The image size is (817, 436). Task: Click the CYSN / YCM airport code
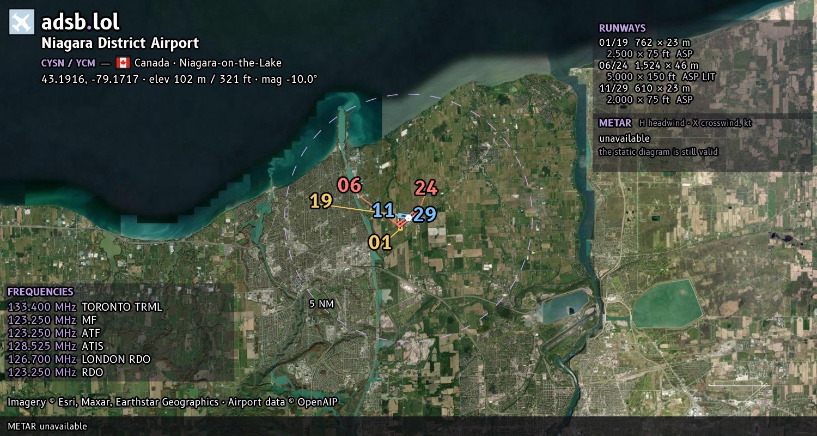point(69,63)
